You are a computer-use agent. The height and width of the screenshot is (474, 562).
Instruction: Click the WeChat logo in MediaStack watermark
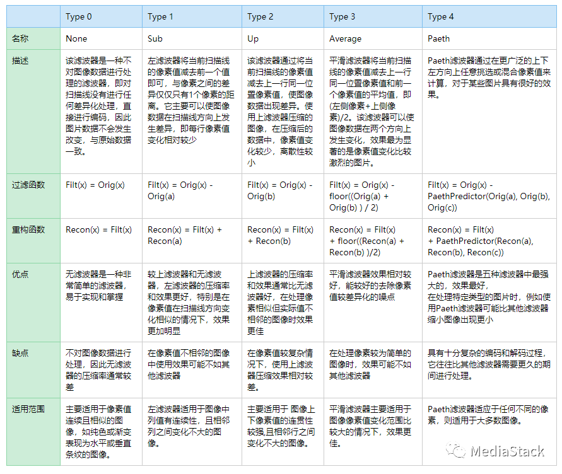pyautogui.click(x=455, y=450)
